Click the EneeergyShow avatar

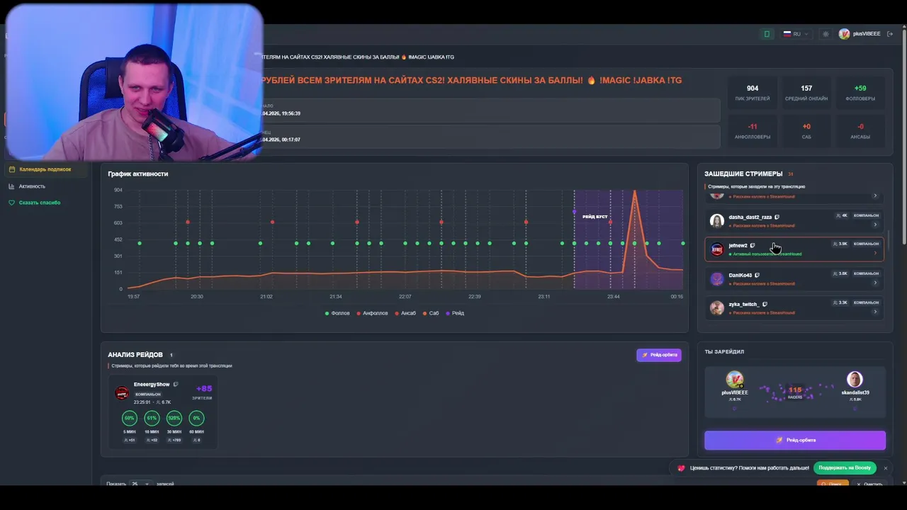click(122, 393)
